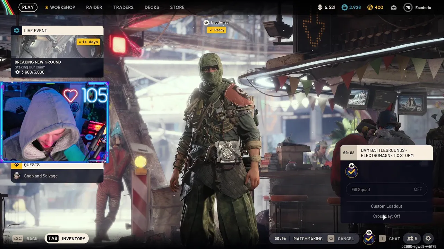The height and width of the screenshot is (249, 444).
Task: Click the gold currency balance 400
Action: click(375, 7)
